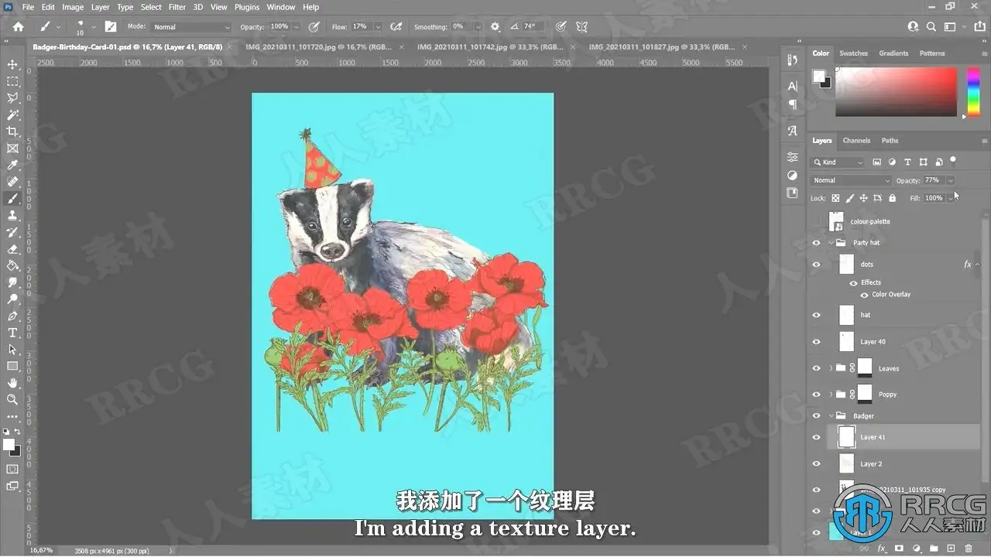Toggle Color Overlay effect visibility
Screen dimensions: 991x557
coord(865,295)
